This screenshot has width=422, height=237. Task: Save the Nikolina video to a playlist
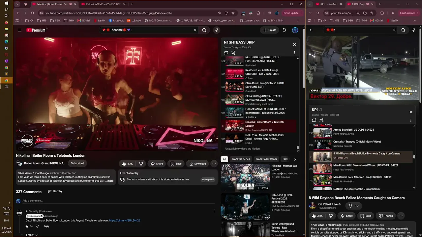[x=176, y=164]
